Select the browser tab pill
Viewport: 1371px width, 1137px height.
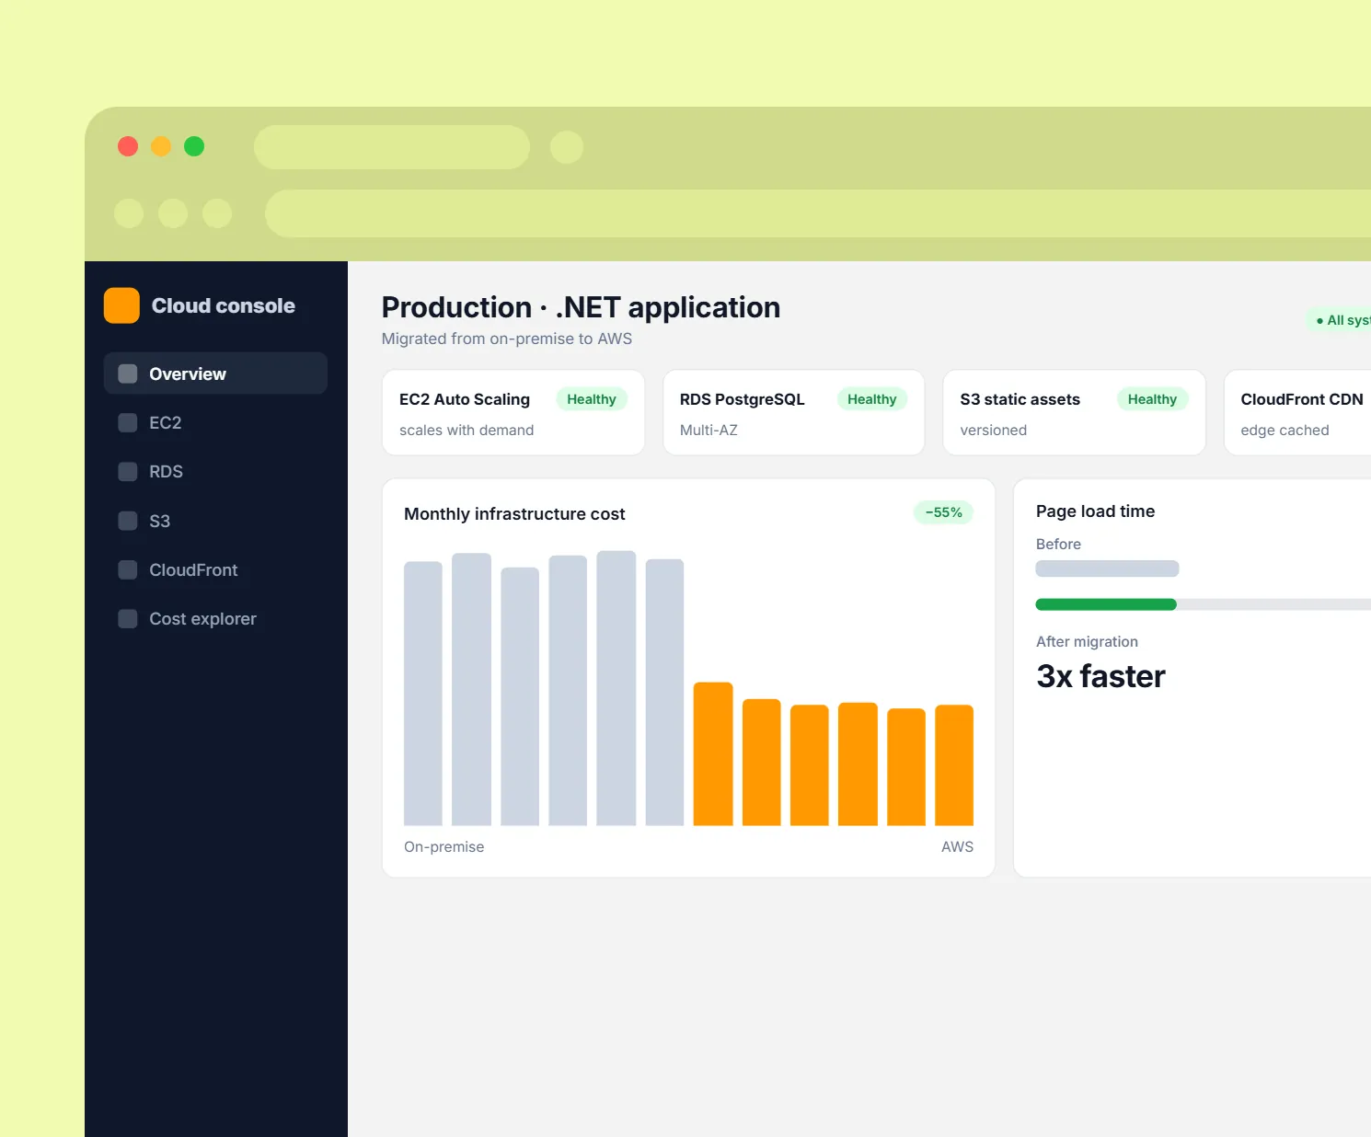coord(392,147)
